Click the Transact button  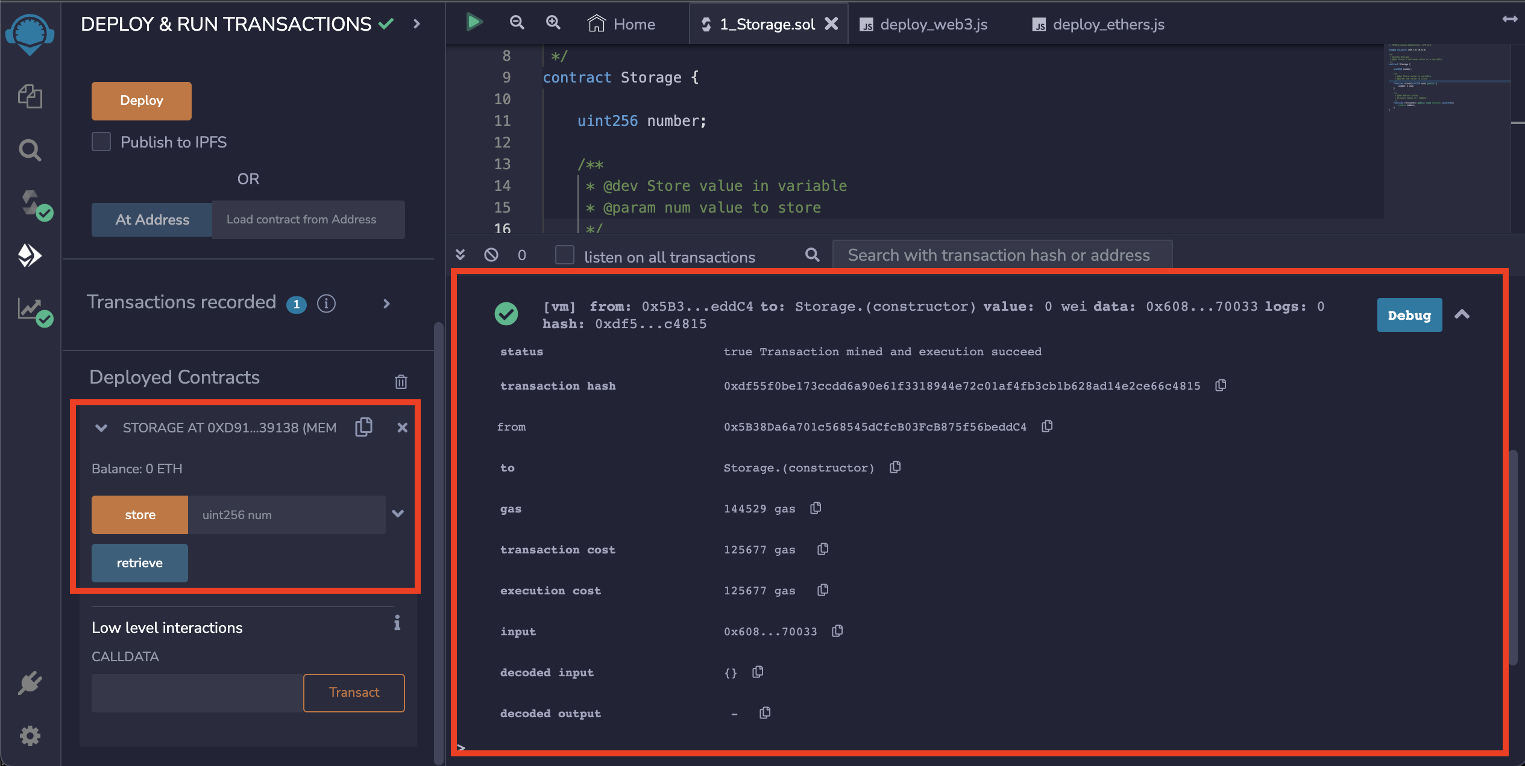click(x=354, y=693)
